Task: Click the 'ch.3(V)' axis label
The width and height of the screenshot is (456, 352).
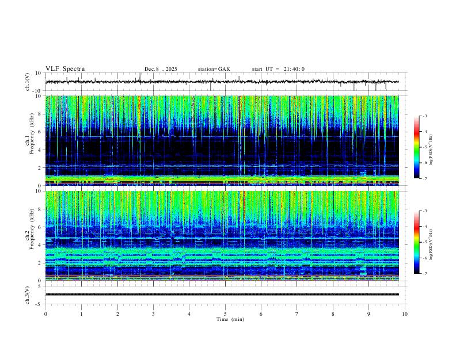Action: (x=28, y=295)
